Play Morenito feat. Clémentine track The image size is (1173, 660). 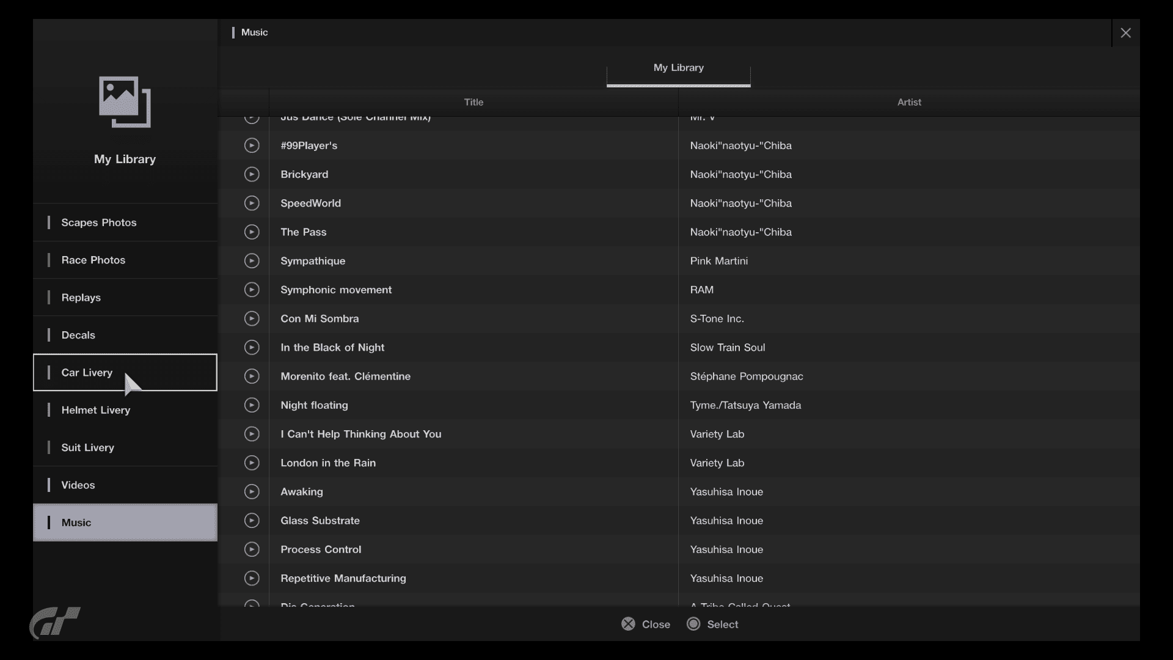(252, 376)
